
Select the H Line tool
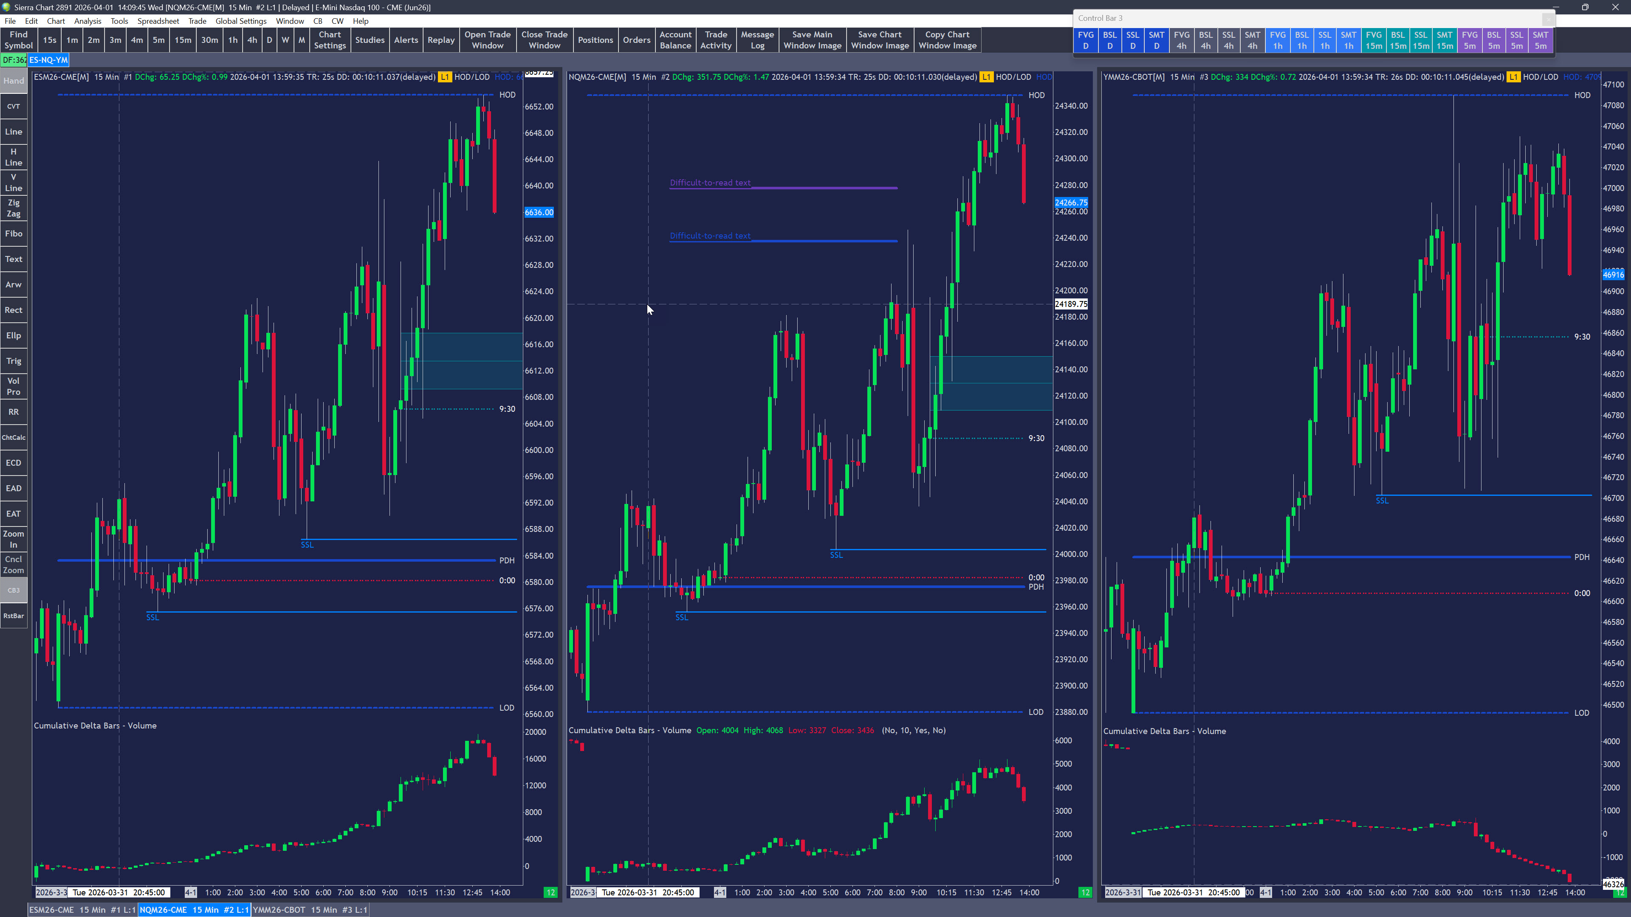click(x=13, y=157)
